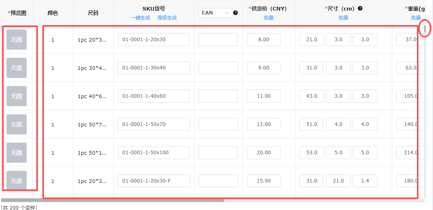Click size cell 1pc 50*1... text
433x210 pixels.
(x=92, y=153)
